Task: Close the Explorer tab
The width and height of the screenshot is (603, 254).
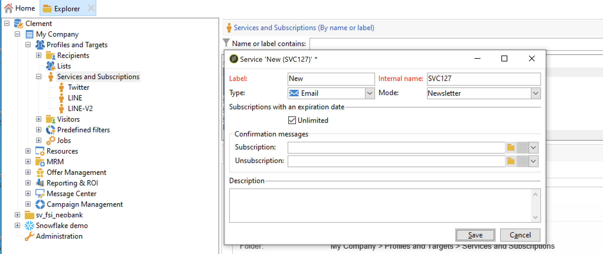Action: (x=91, y=8)
